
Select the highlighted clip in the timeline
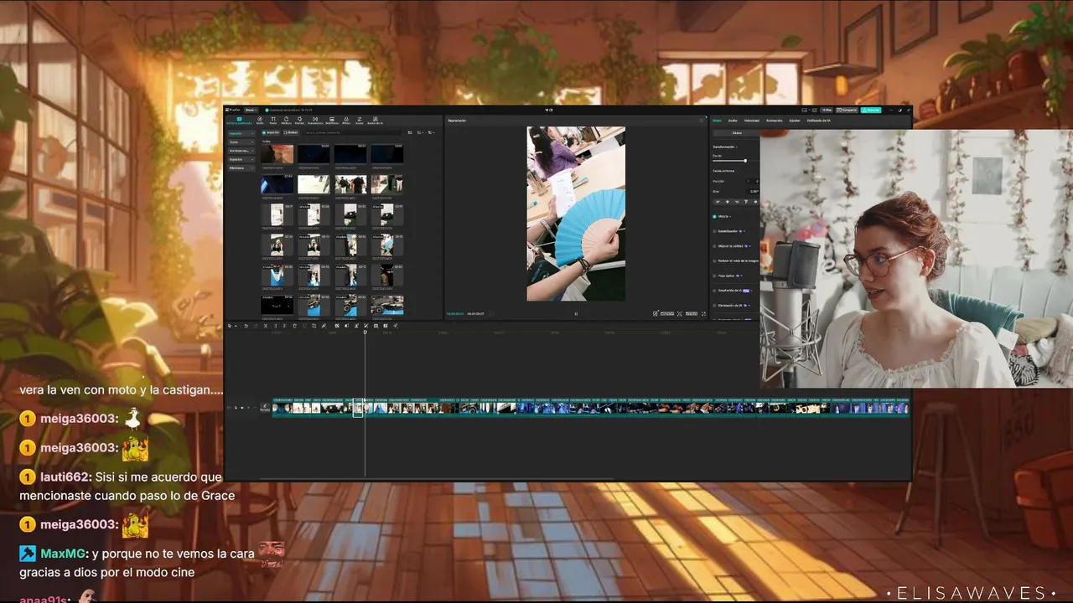(358, 408)
